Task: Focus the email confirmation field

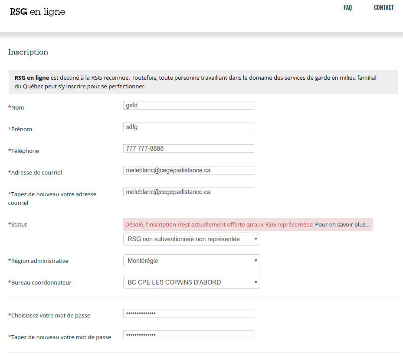Action: pyautogui.click(x=188, y=192)
